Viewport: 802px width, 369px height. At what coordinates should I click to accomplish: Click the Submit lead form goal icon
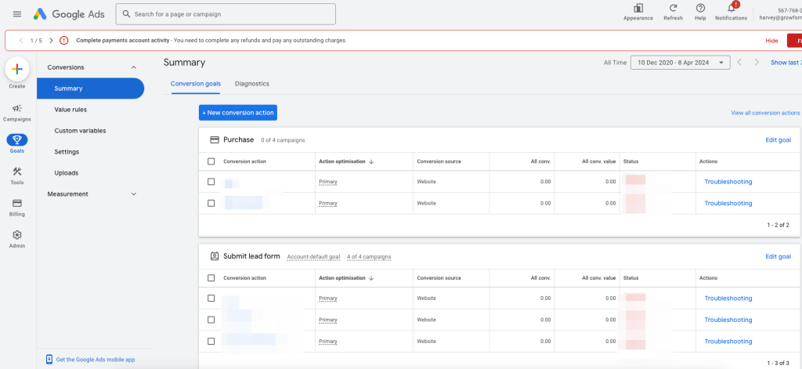(215, 256)
